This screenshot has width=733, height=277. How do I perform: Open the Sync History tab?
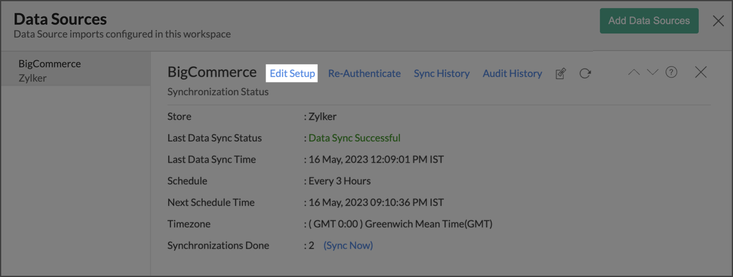[x=441, y=74]
